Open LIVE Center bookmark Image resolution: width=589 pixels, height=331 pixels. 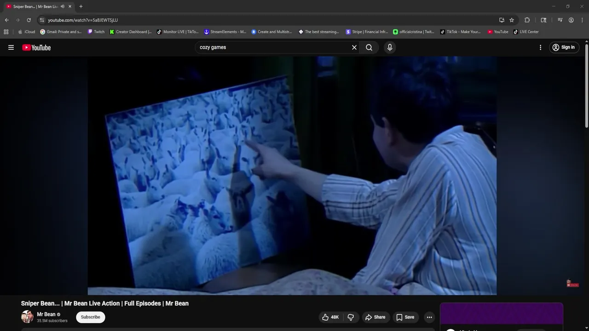[526, 32]
